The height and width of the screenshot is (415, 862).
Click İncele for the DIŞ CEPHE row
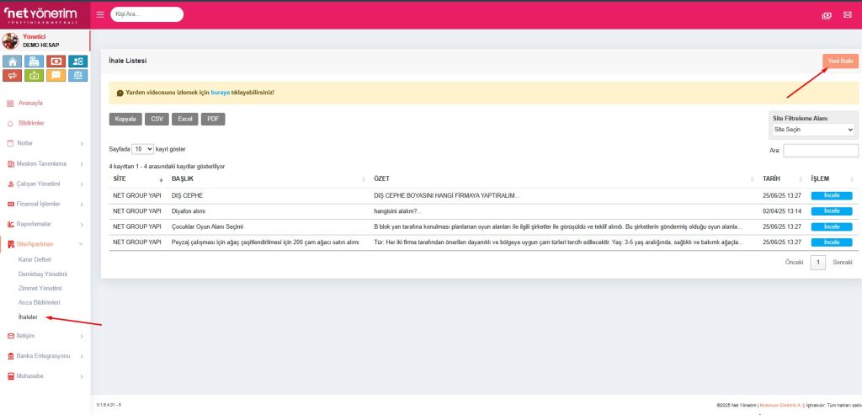tap(831, 196)
